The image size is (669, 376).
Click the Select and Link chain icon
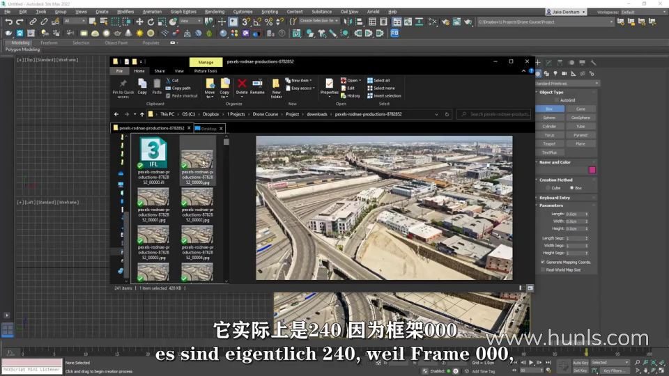(33, 22)
